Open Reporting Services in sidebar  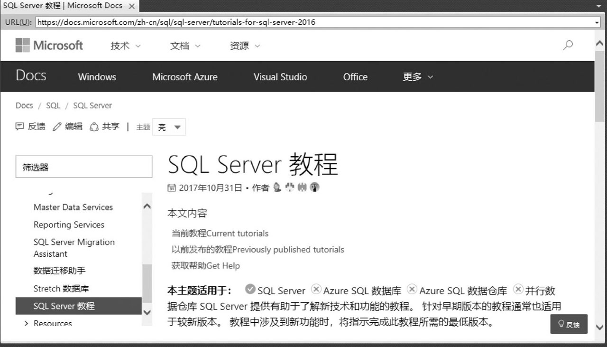[x=69, y=225]
